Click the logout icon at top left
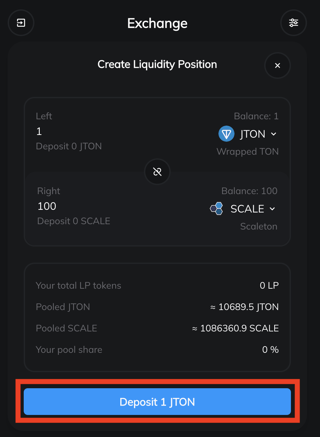This screenshot has height=437, width=320. pyautogui.click(x=21, y=23)
